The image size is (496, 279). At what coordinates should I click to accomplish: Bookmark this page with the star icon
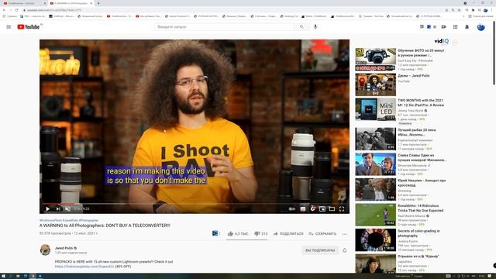(459, 10)
